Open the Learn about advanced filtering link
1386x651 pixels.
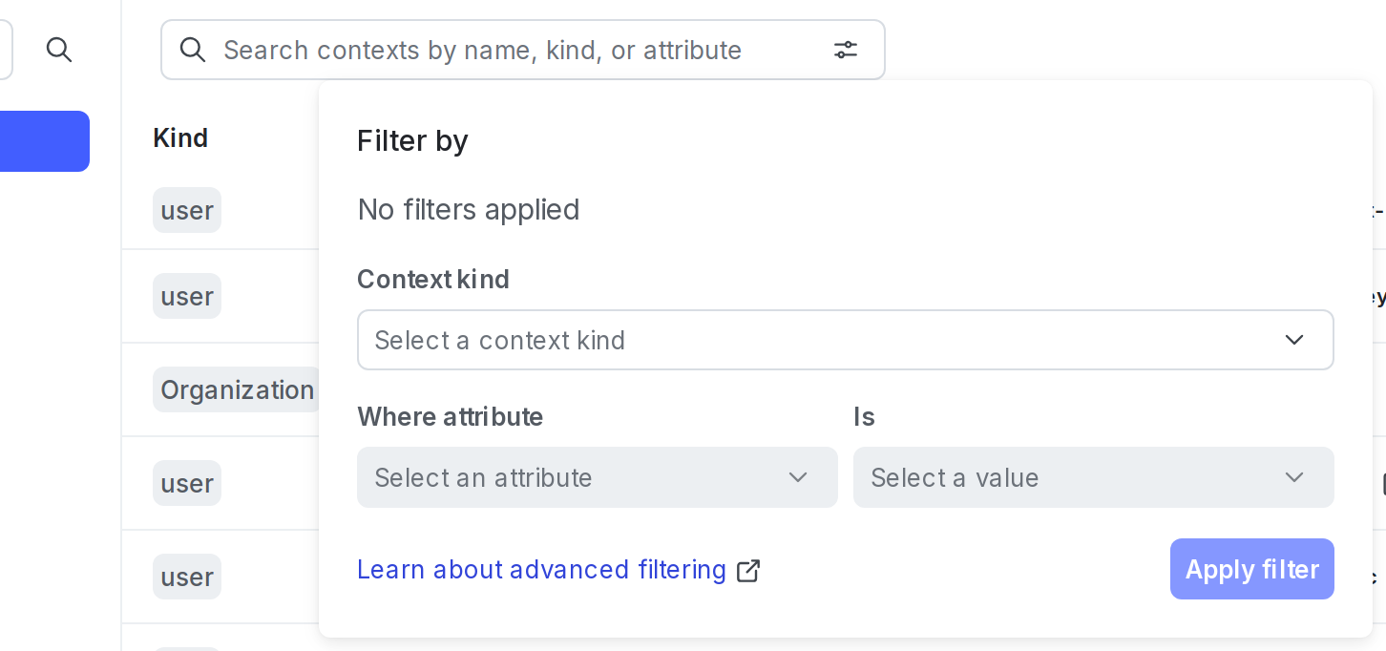click(x=541, y=569)
